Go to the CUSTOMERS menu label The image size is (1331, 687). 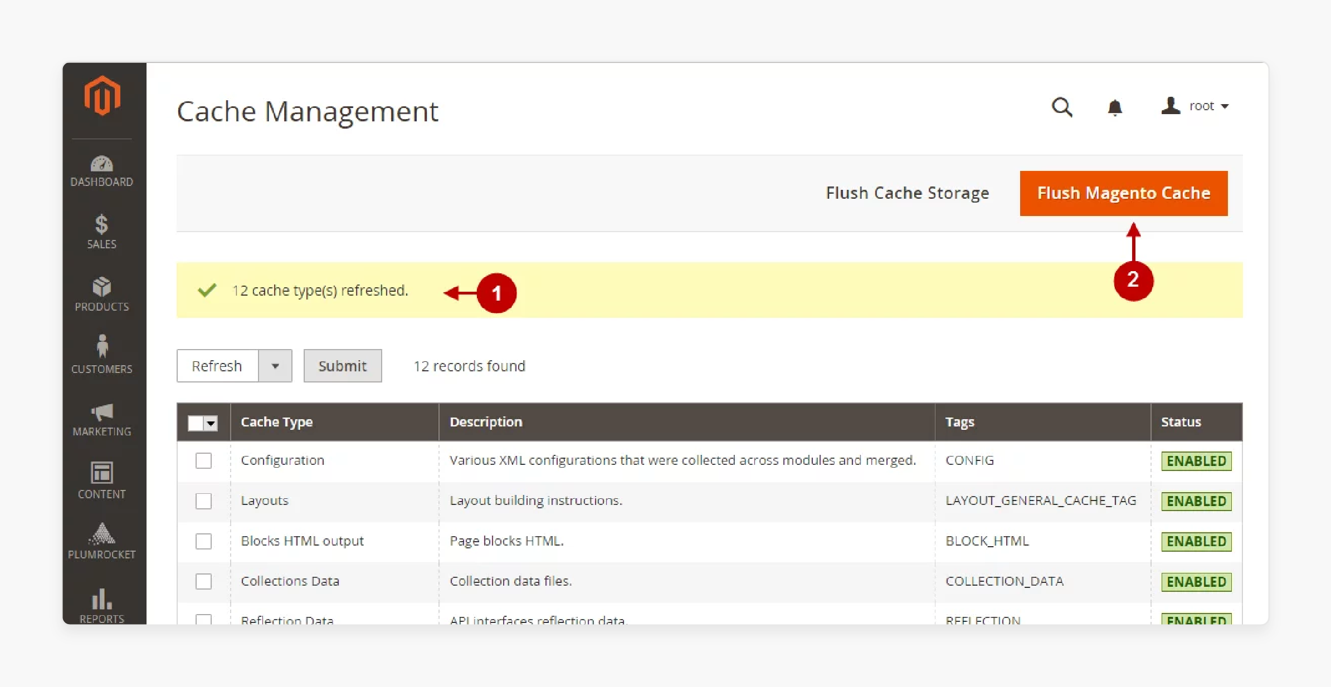click(102, 369)
